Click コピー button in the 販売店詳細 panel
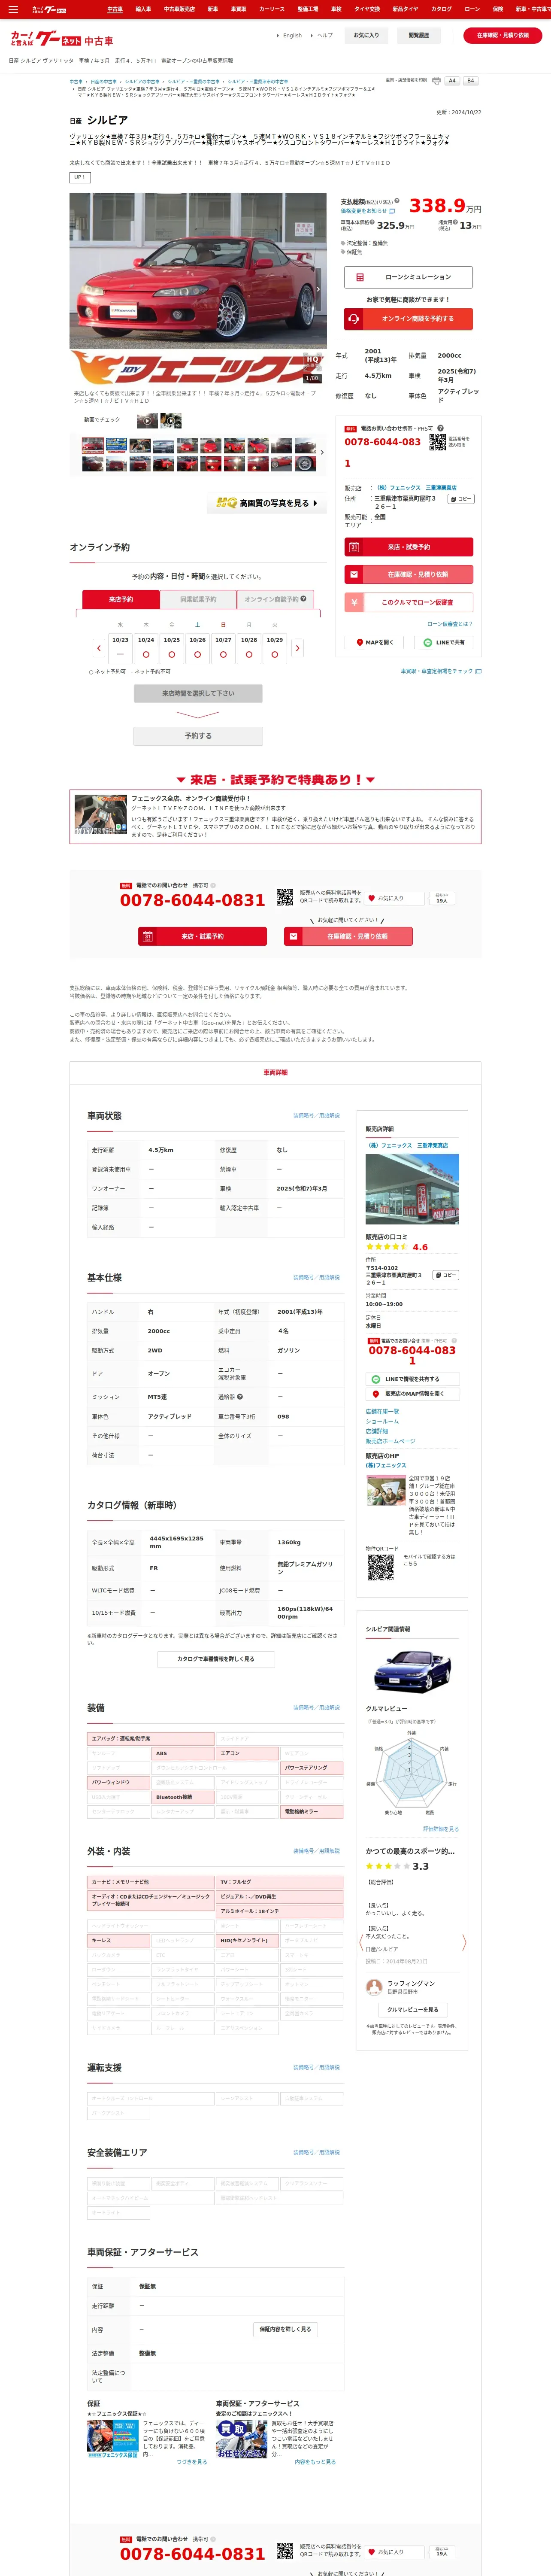 (x=446, y=1275)
